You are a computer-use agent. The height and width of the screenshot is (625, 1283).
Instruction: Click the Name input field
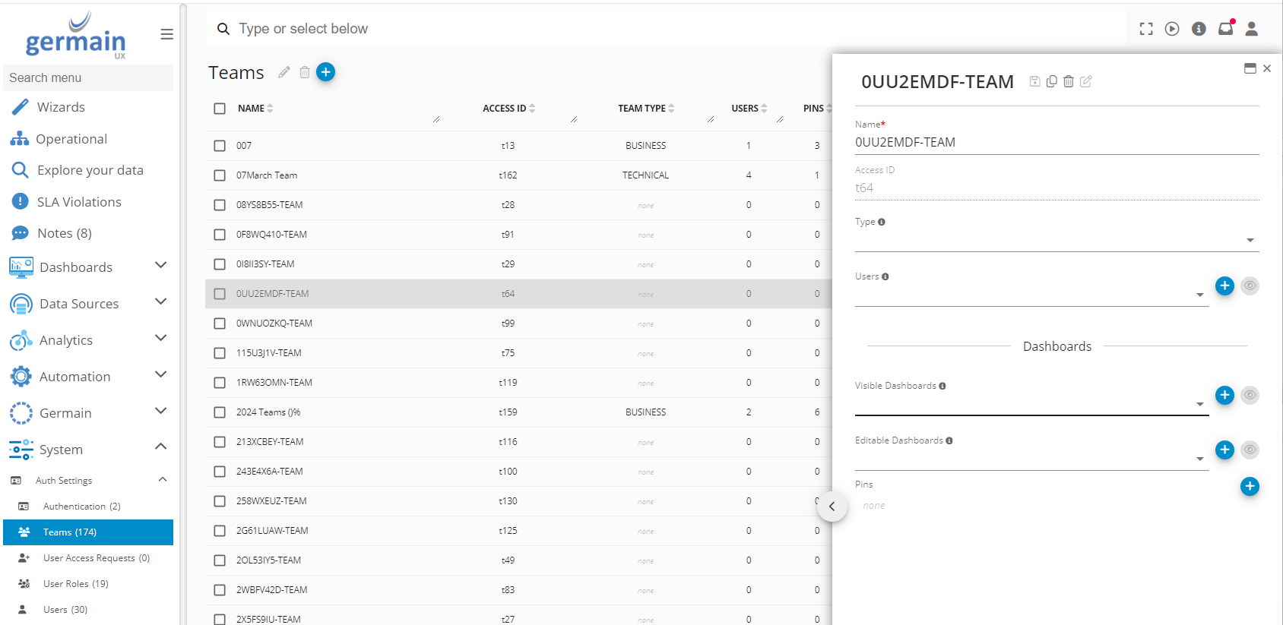(1056, 142)
